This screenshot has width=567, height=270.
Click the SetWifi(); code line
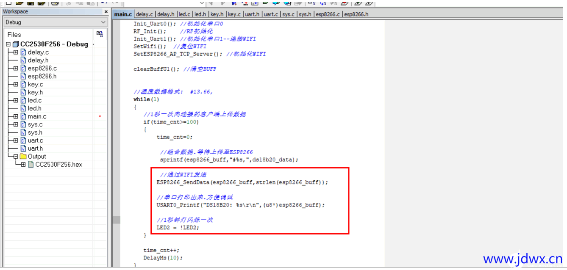pyautogui.click(x=149, y=47)
